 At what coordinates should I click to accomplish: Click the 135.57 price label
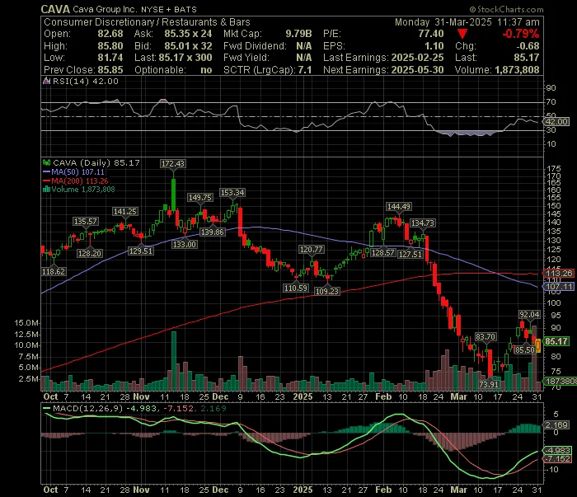pos(86,222)
